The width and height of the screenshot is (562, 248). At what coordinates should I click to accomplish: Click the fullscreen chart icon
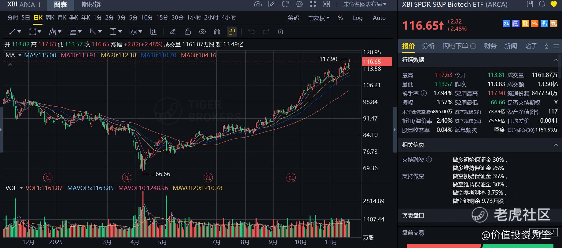pos(313,4)
